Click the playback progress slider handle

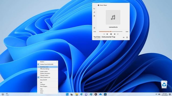click(111, 31)
